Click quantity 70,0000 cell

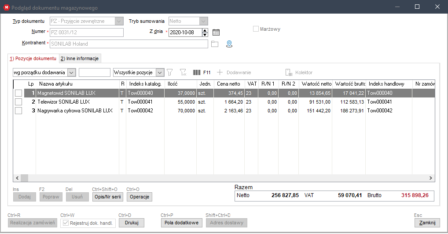(x=180, y=111)
